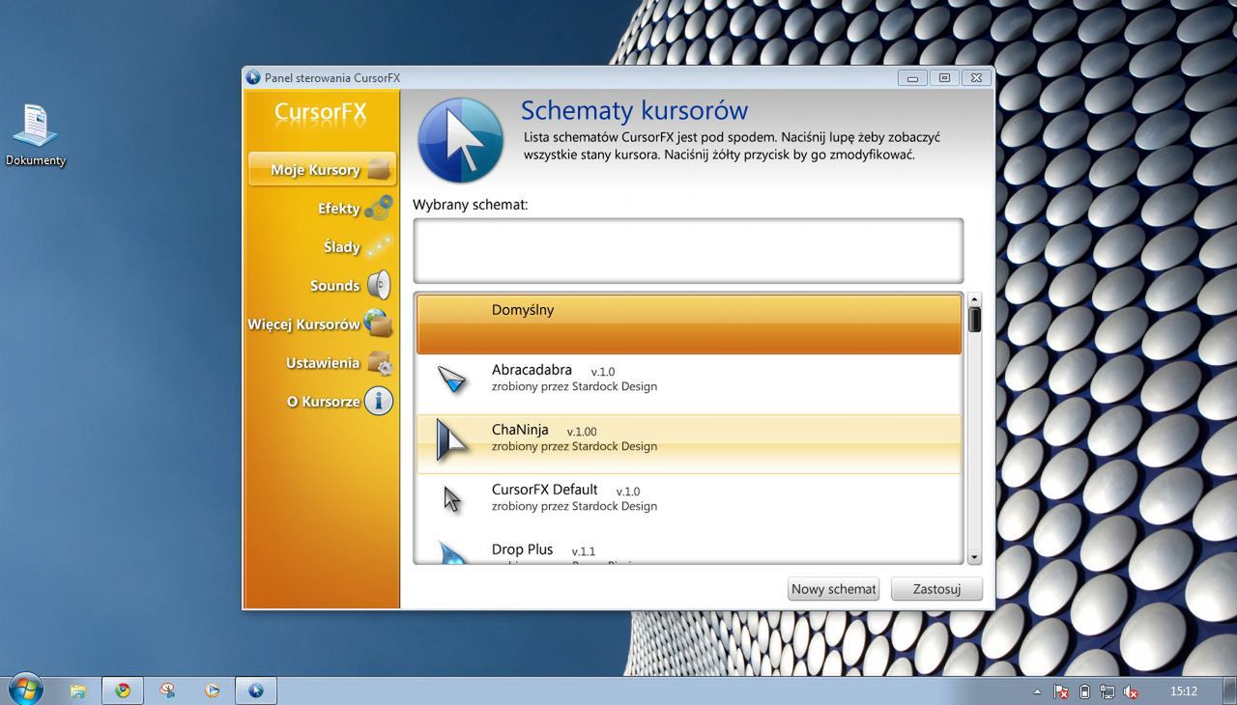Click the scheme list scrollbar up arrow
The image size is (1237, 705).
(x=974, y=300)
